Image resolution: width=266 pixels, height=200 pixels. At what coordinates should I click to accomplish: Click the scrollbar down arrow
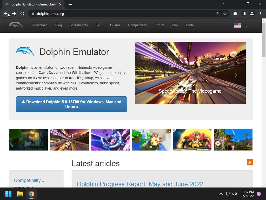(x=264, y=185)
